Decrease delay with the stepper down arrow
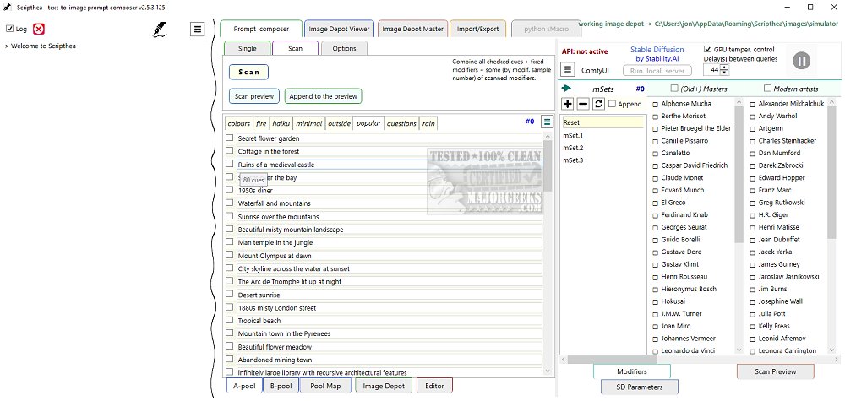The height and width of the screenshot is (401, 845). pos(724,73)
